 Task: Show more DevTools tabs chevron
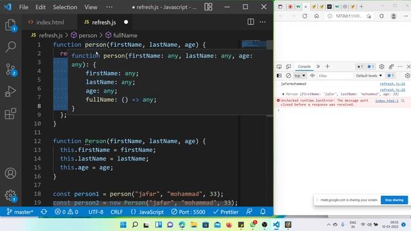[x=318, y=67]
